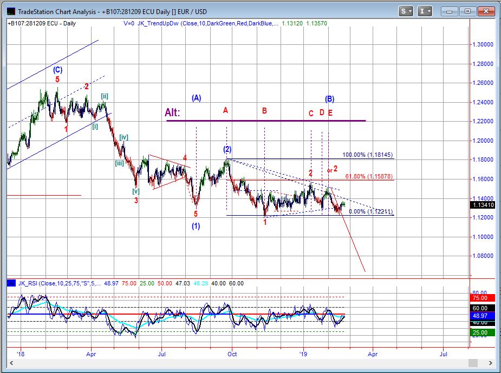Click the '19 date axis label

[303, 354]
